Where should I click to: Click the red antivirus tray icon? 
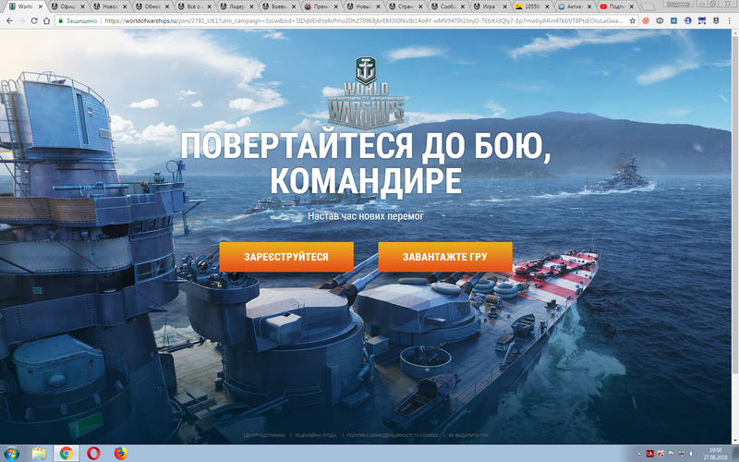click(x=660, y=454)
